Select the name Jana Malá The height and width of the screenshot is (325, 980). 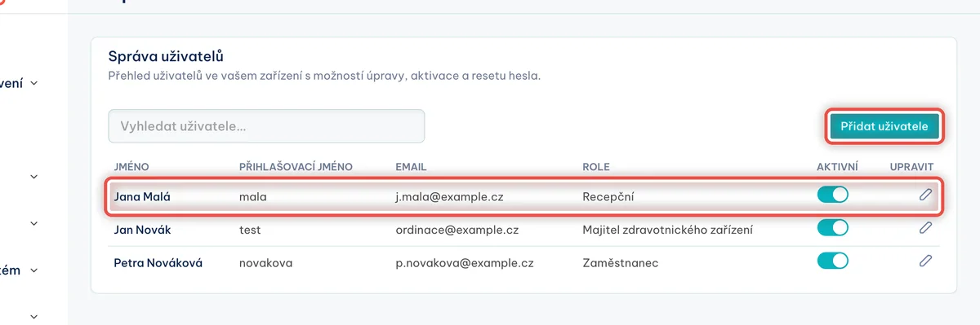pos(143,196)
